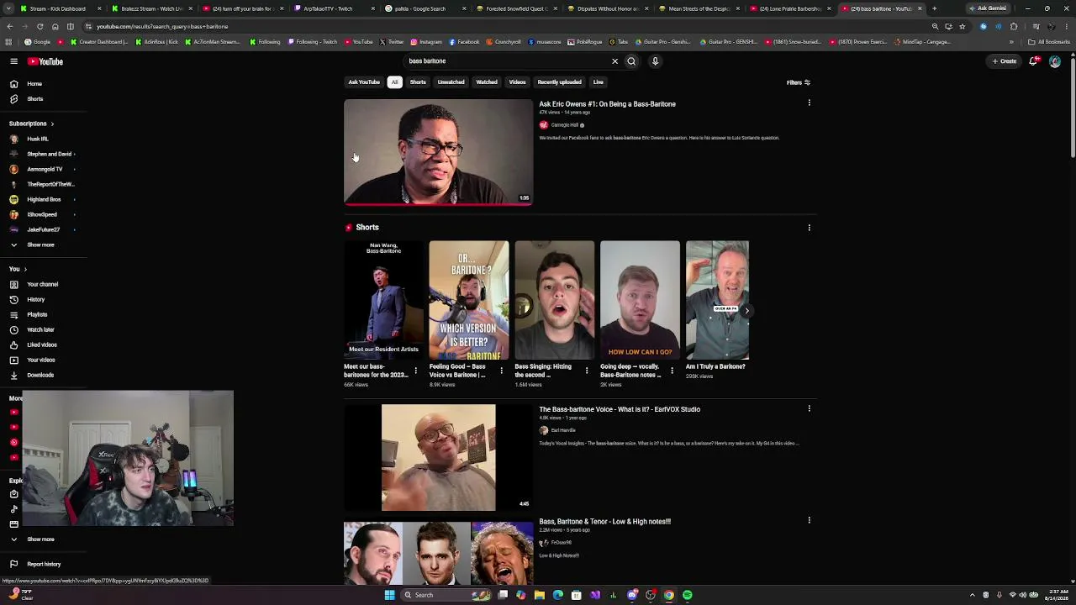
Task: Open the YouTube account avatar menu
Action: (1055, 61)
